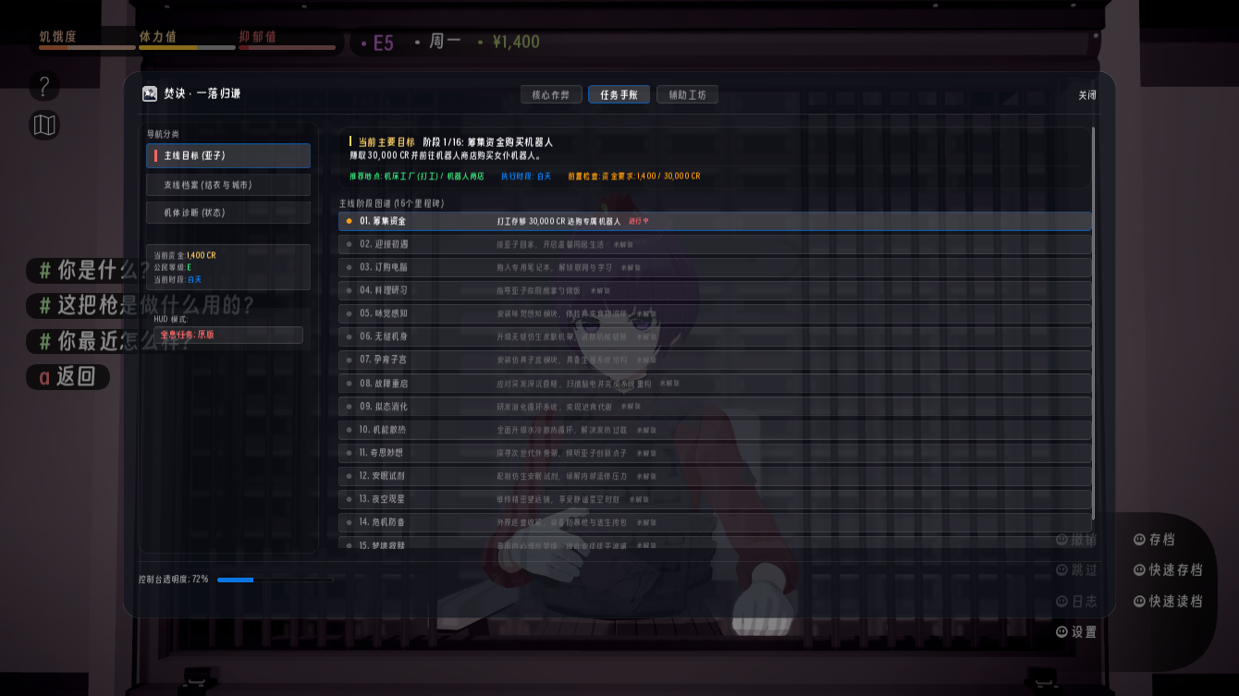Select milestone 13. 夜空观星

715,499
